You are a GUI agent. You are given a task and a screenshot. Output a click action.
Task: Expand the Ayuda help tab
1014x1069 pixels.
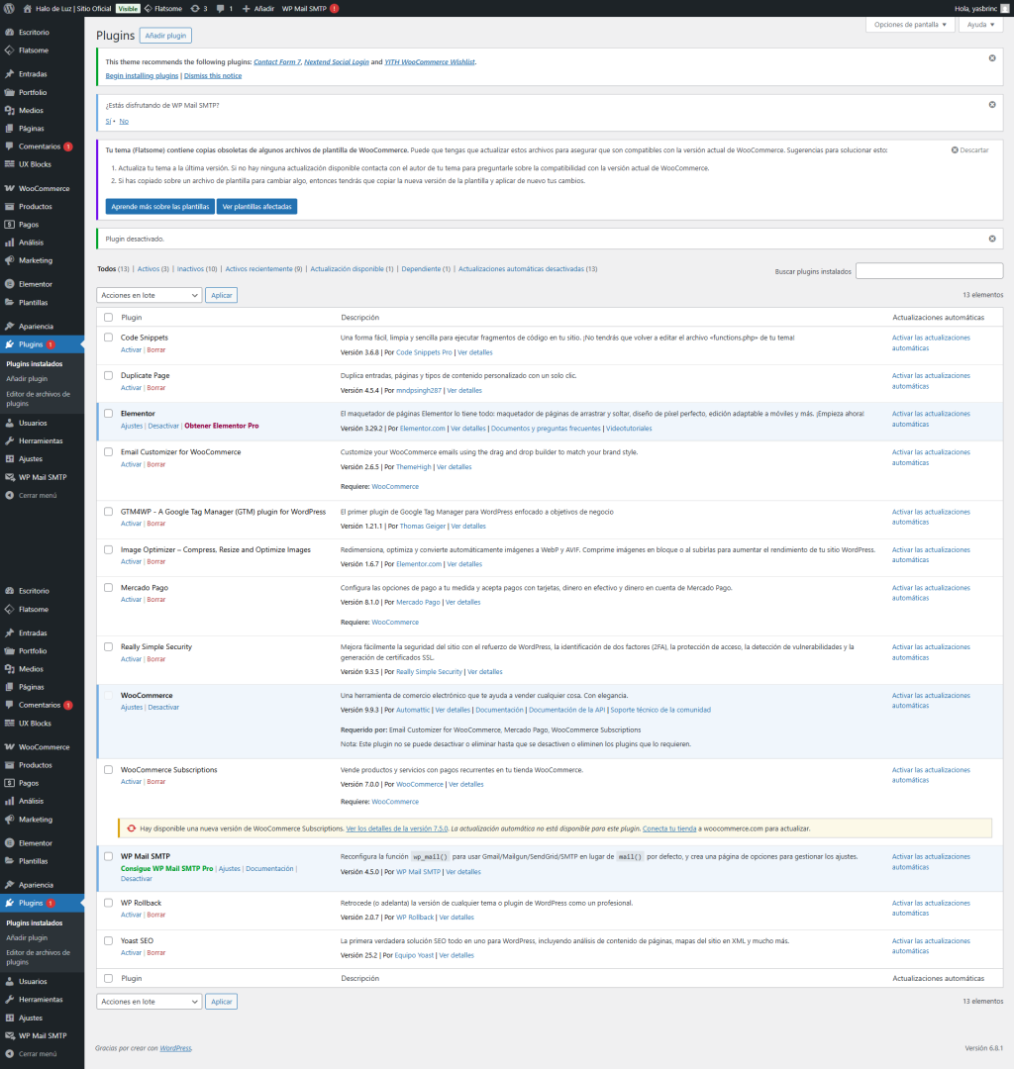coord(980,25)
